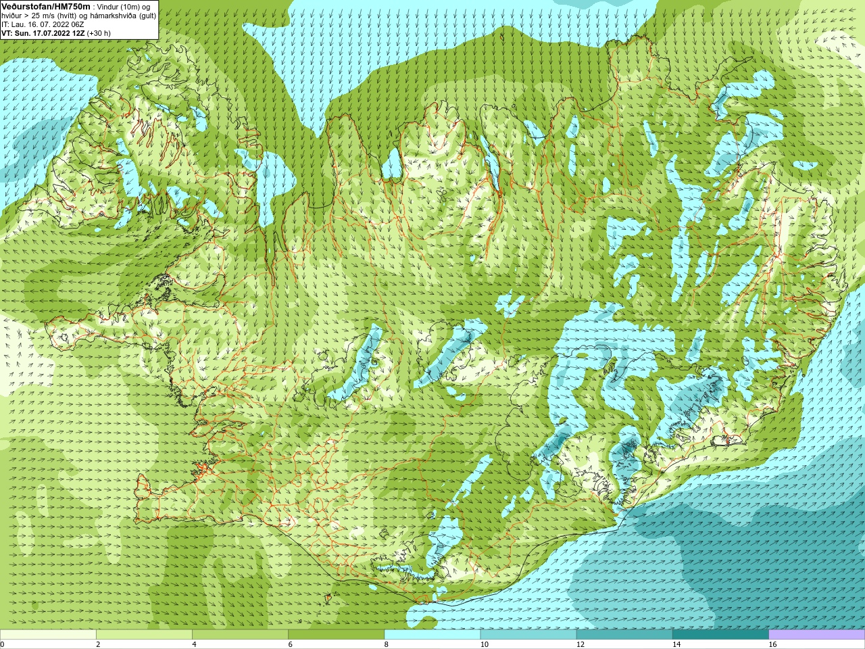Click the legend scale value 0
Viewport: 865px width, 649px height.
coord(3,644)
